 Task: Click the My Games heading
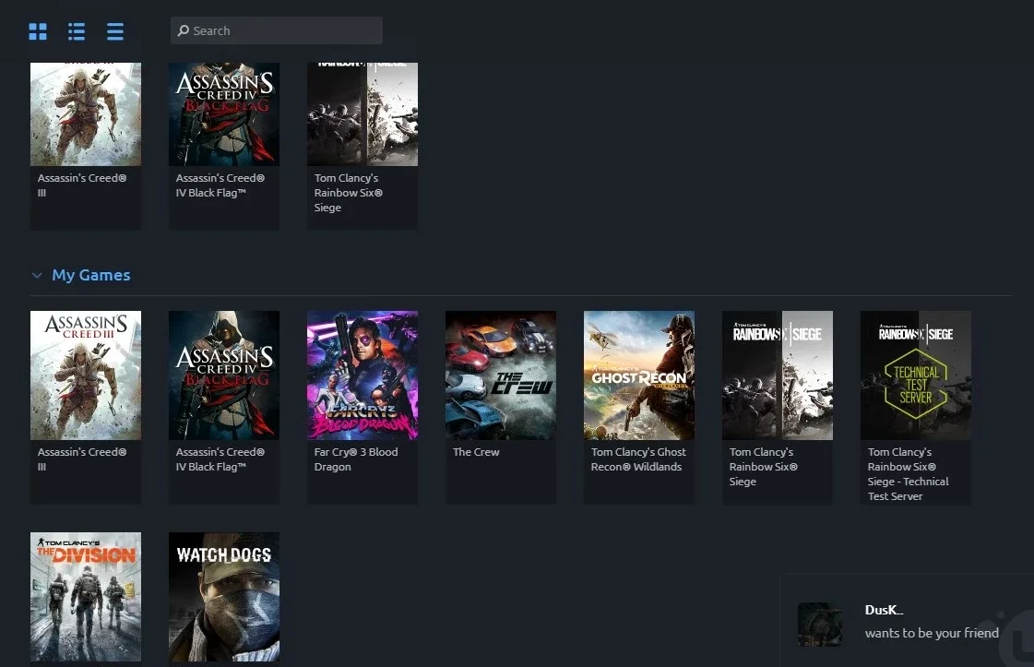click(x=91, y=275)
